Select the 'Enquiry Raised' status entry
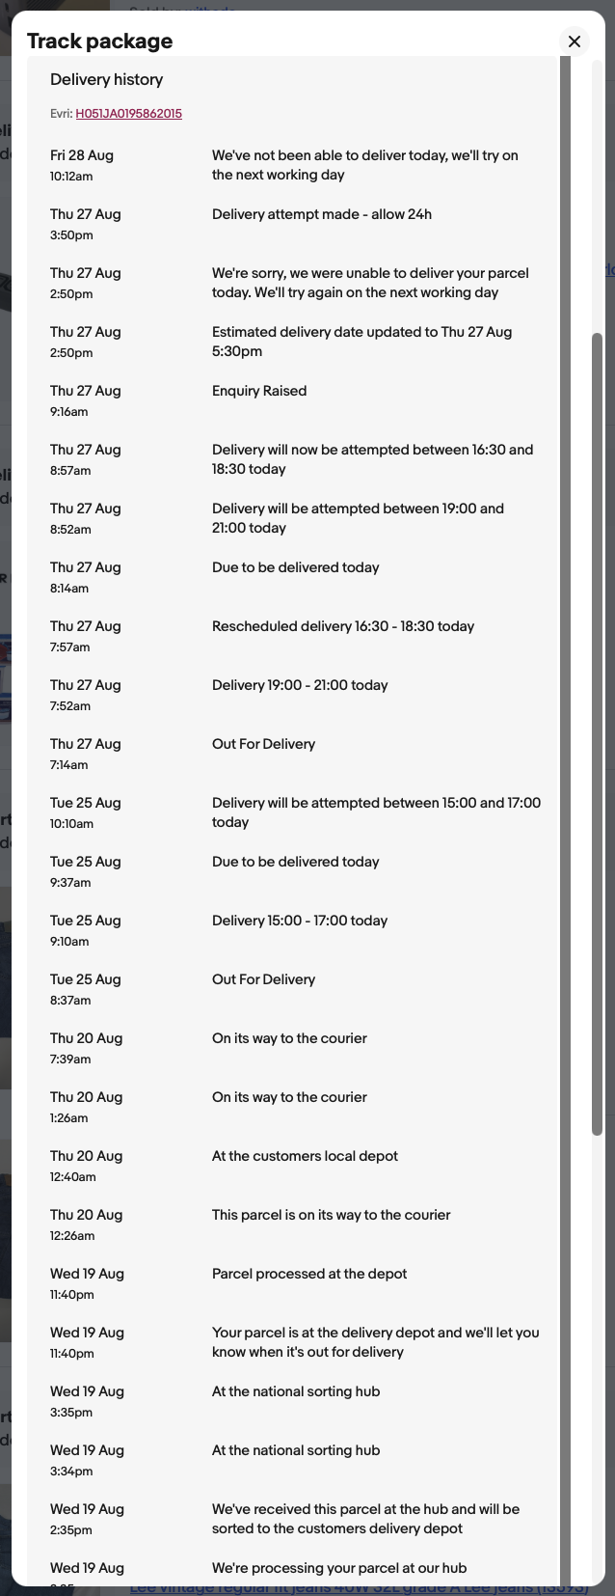This screenshot has height=1596, width=615. (259, 391)
